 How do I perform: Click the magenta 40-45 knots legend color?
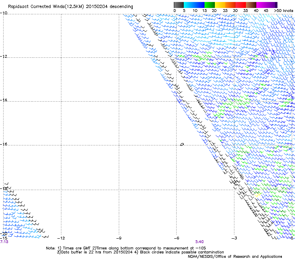[x=262, y=5]
